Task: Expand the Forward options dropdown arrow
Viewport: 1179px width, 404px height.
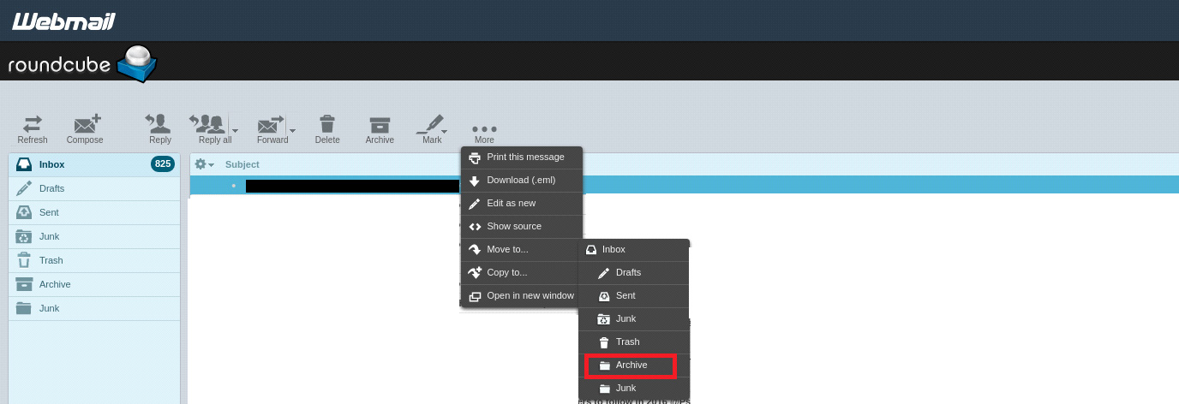Action: [292, 131]
